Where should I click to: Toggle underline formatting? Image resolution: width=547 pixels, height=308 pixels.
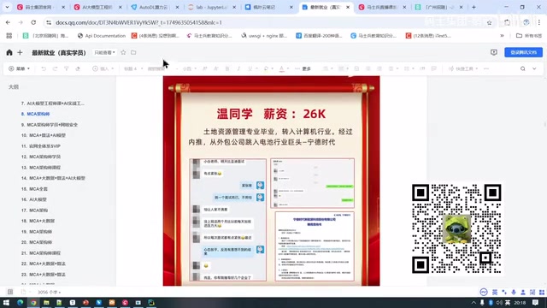250,68
